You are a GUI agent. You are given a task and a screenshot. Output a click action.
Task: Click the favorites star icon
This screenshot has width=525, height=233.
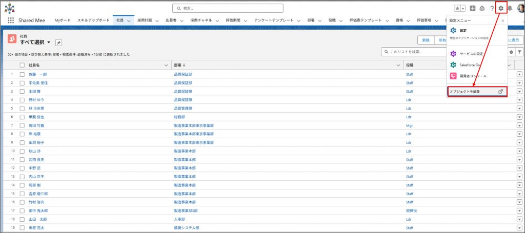coord(457,8)
